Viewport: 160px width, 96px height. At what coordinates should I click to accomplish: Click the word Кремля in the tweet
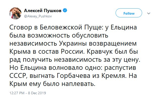(114, 76)
